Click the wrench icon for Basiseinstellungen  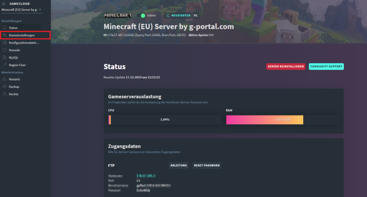point(4,35)
